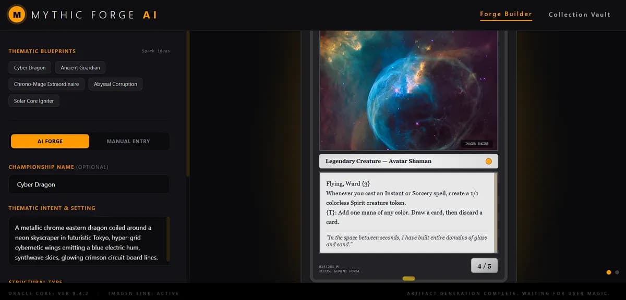626x300 pixels.
Task: Switch to the Collection Vault tab
Action: (580, 15)
